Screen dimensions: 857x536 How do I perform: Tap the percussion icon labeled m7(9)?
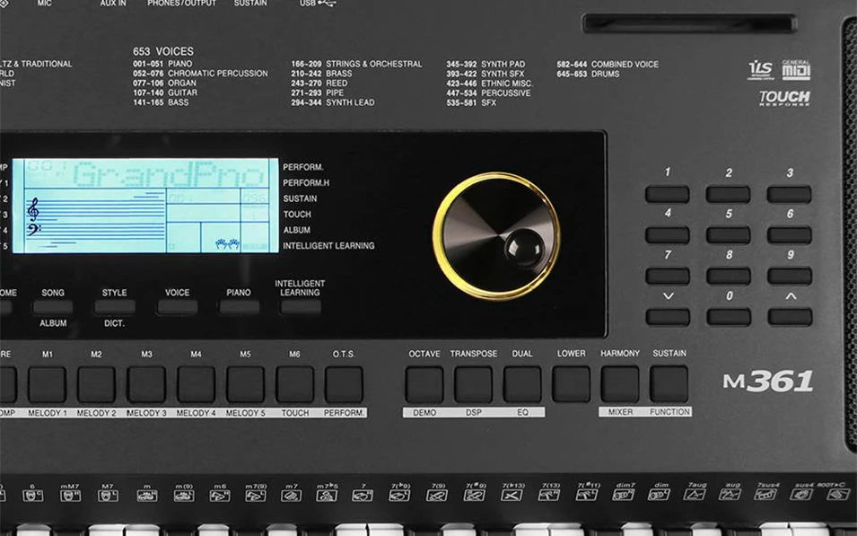coord(256,496)
